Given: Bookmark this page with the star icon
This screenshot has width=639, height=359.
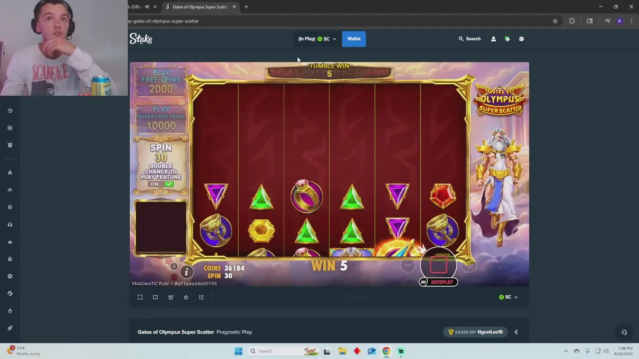Looking at the screenshot, I should [555, 21].
